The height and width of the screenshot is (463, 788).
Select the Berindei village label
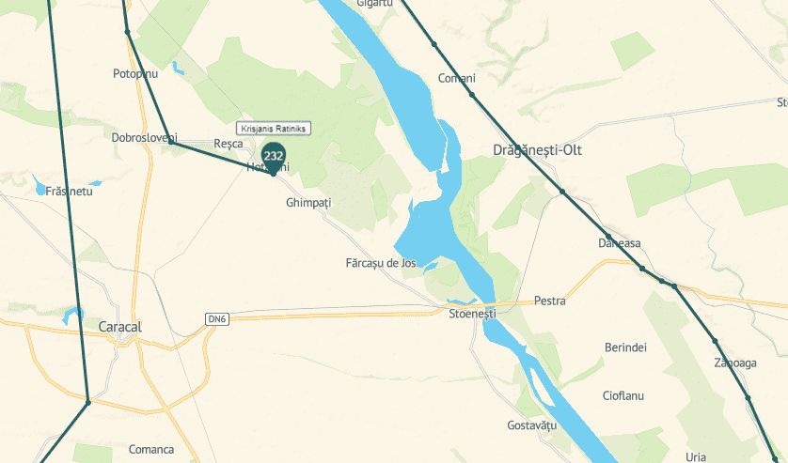tap(625, 347)
